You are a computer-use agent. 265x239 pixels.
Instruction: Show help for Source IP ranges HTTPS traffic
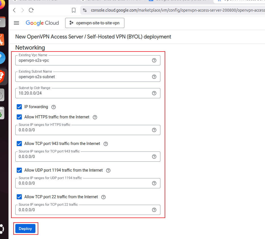(x=154, y=130)
